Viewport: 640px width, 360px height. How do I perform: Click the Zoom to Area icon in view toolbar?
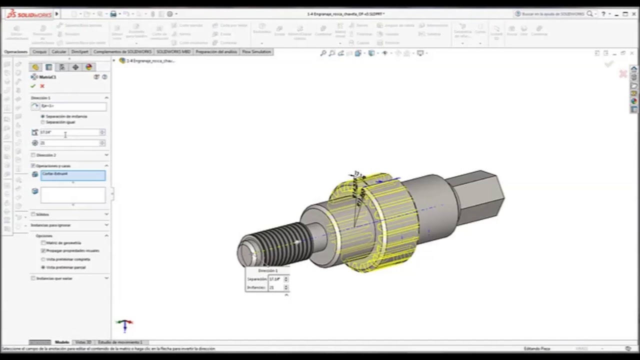(332, 53)
